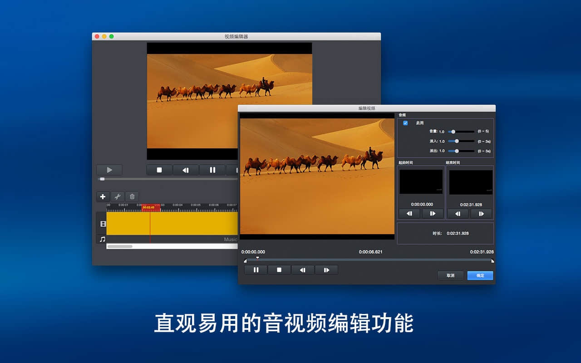The height and width of the screenshot is (363, 581).
Task: Disable the 启用 audio checkbox
Action: click(405, 123)
